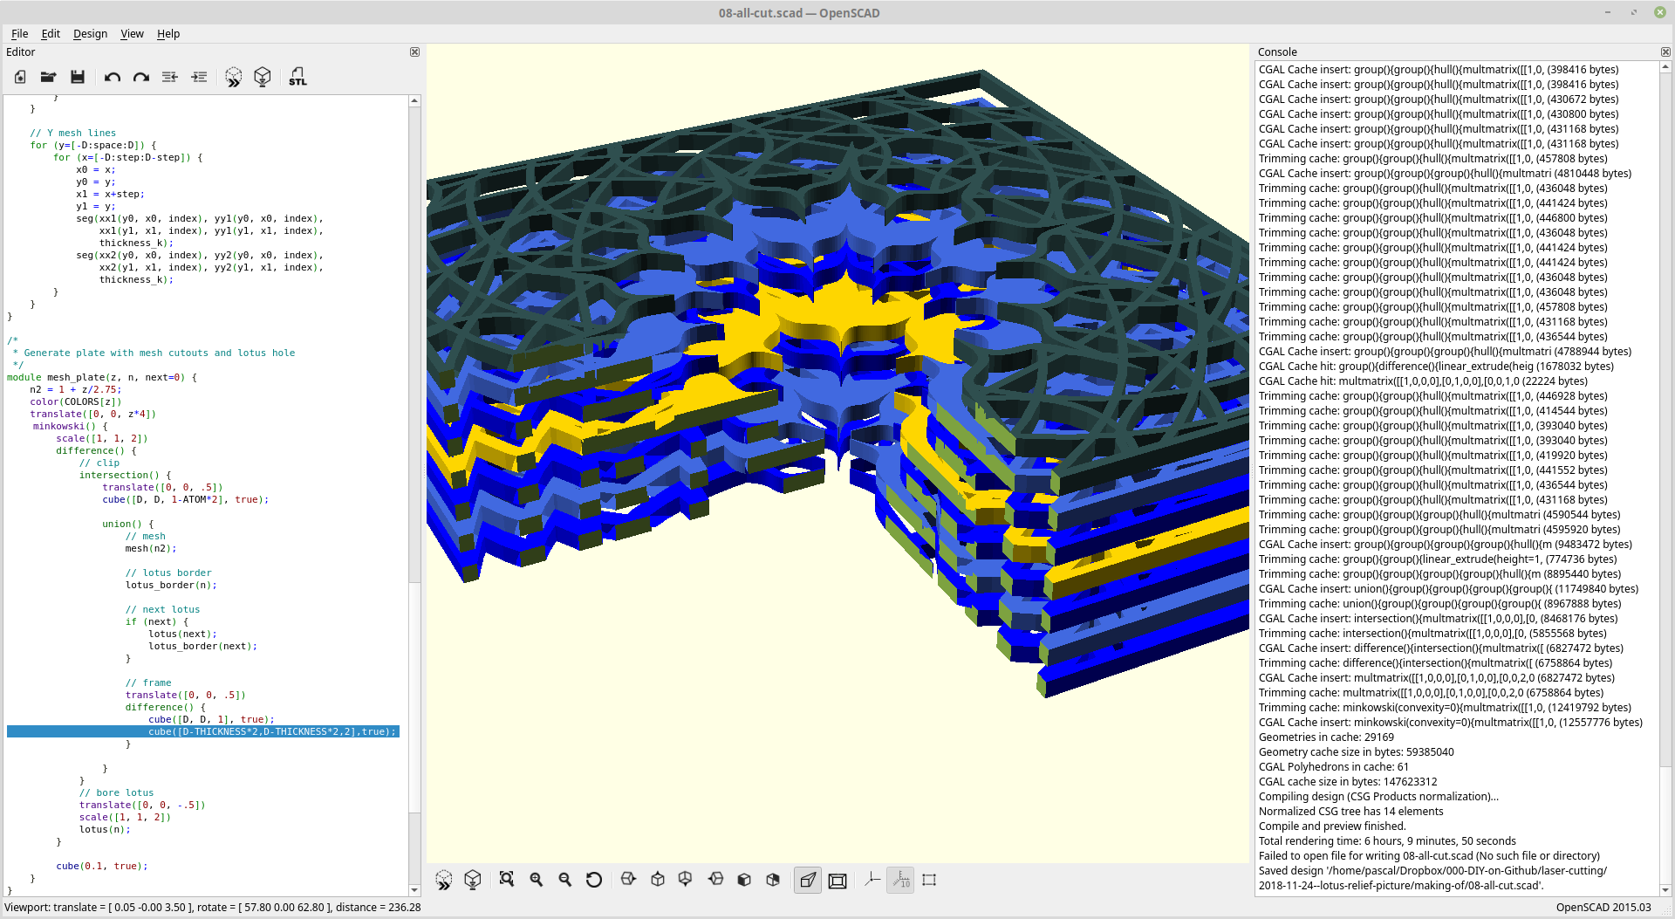Screen dimensions: 1675x919
Task: Click the '// Y mesh lines' comment
Action: click(73, 133)
